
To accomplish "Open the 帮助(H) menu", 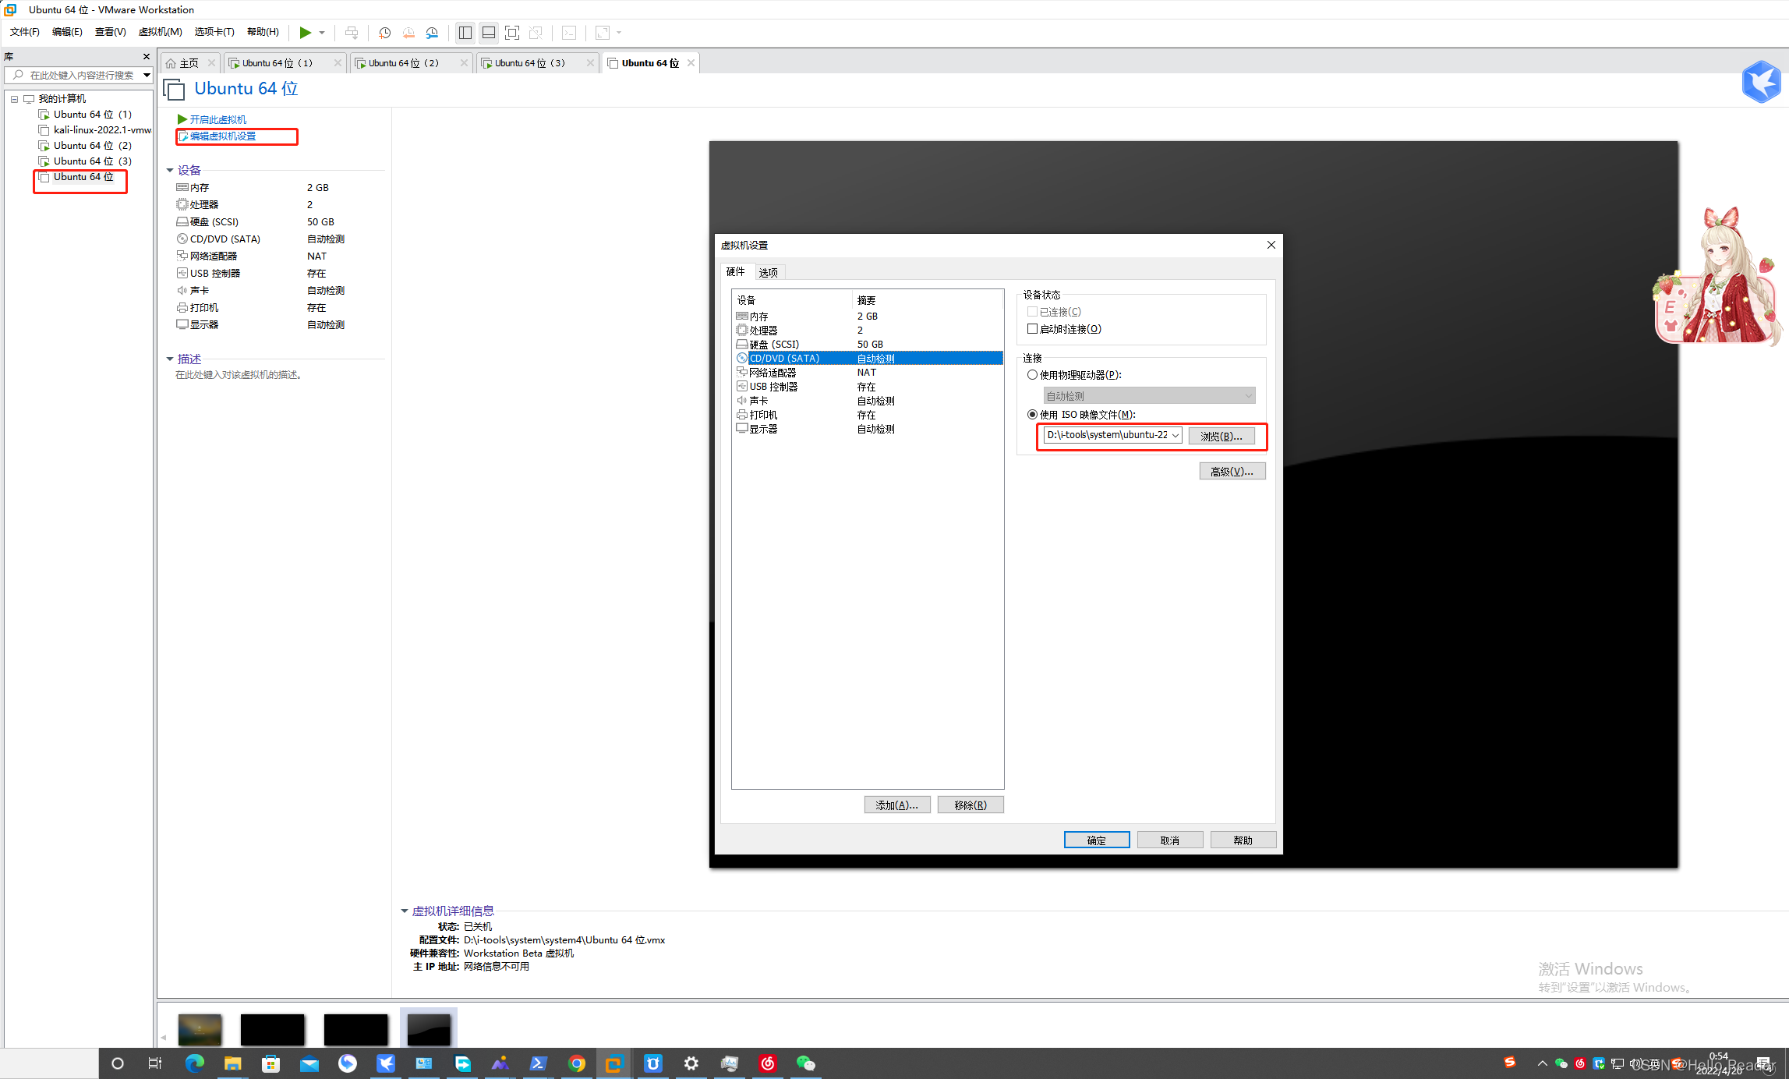I will [x=263, y=32].
